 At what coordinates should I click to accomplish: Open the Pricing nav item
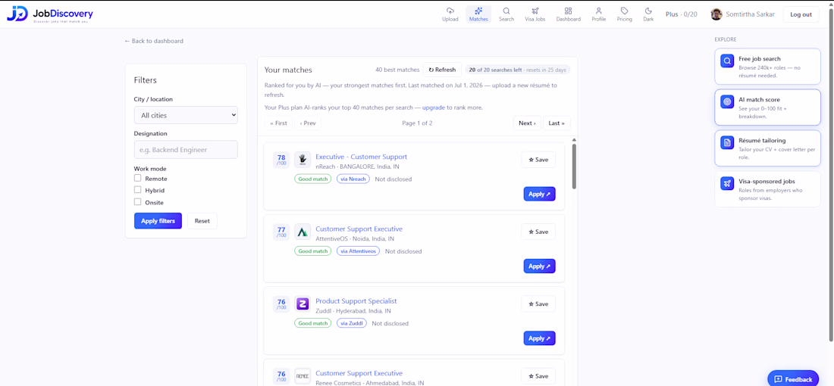click(625, 14)
